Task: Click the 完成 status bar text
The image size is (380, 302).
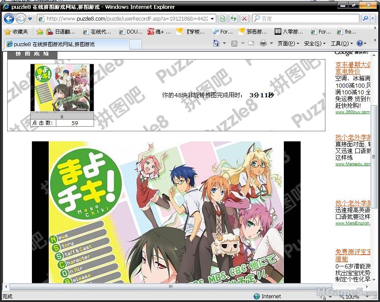Action: coord(7,296)
